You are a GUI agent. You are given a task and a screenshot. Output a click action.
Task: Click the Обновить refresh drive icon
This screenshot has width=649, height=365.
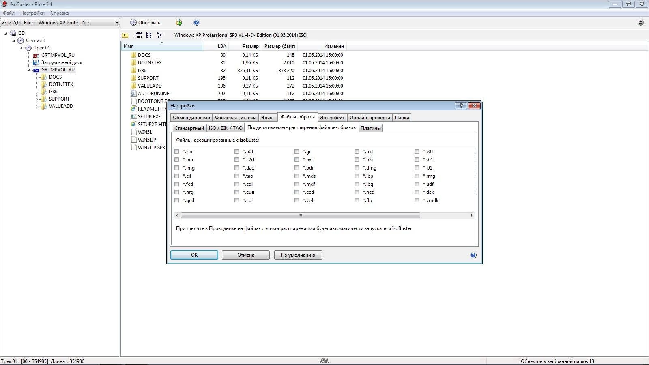(133, 23)
